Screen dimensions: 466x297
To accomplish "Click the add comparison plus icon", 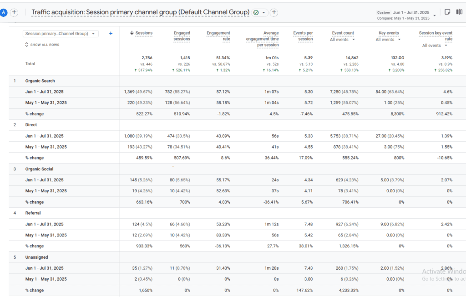I will coord(274,12).
